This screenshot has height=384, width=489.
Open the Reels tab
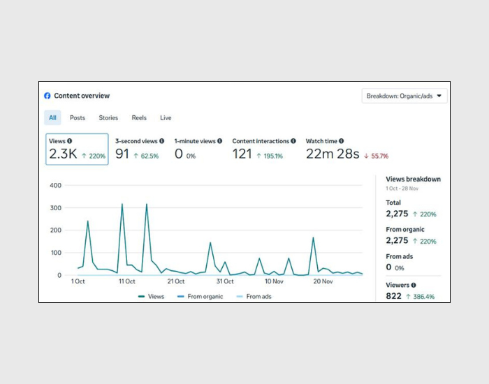(x=139, y=118)
